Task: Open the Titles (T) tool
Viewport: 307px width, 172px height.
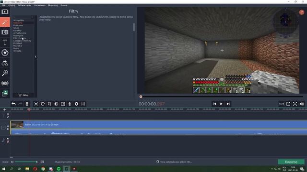Action: tap(5, 43)
